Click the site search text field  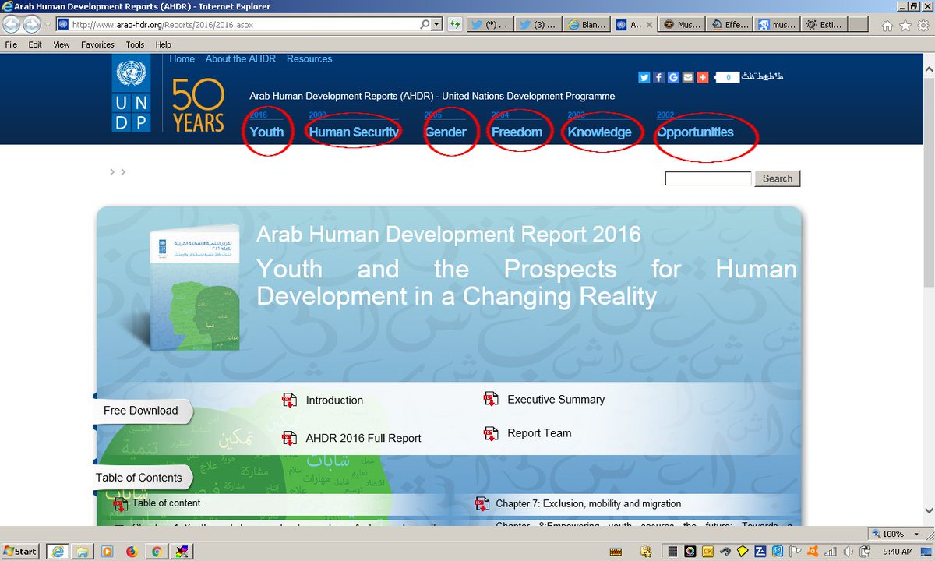coord(707,178)
